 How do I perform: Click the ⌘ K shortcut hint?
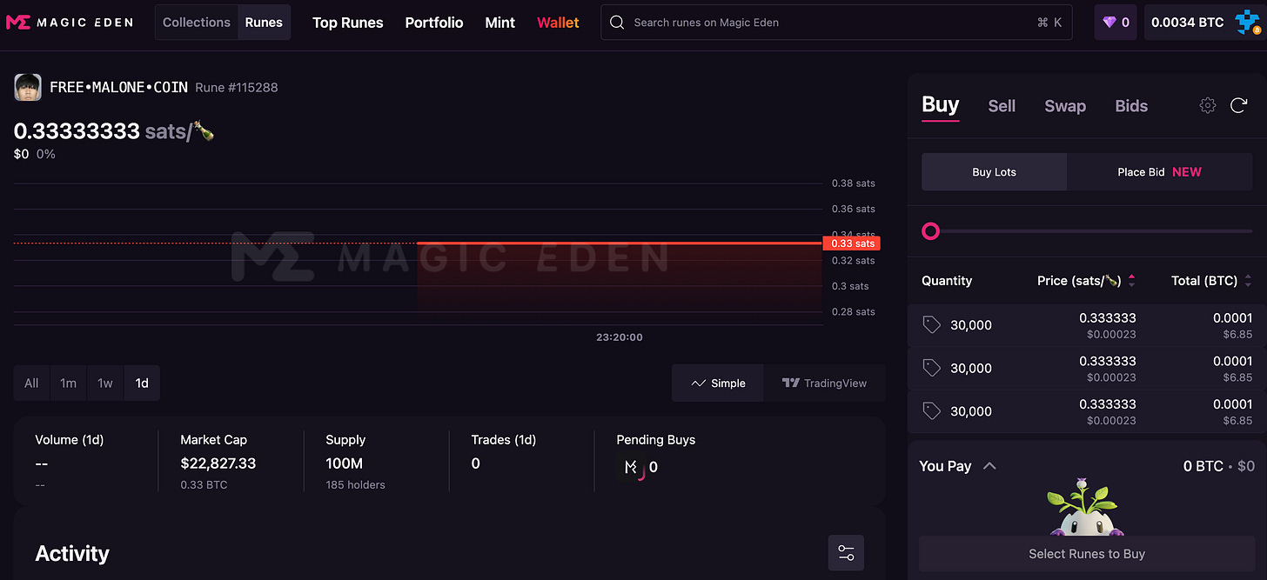[1049, 23]
